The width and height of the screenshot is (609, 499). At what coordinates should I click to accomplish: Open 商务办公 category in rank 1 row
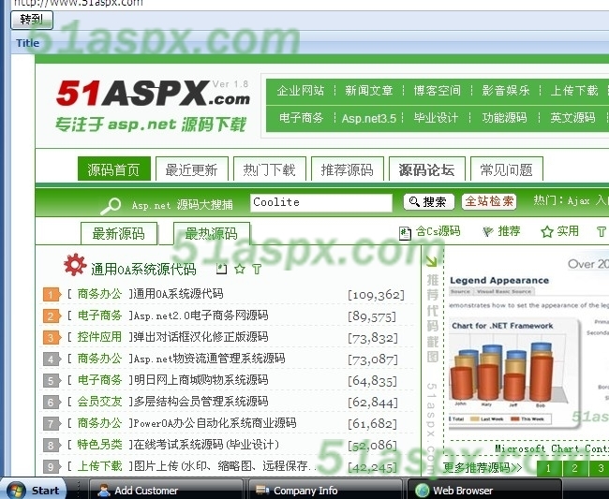(99, 294)
